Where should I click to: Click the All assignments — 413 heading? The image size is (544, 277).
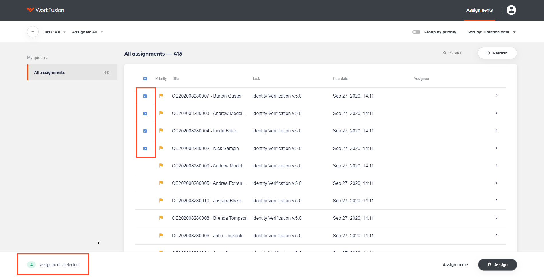(153, 54)
